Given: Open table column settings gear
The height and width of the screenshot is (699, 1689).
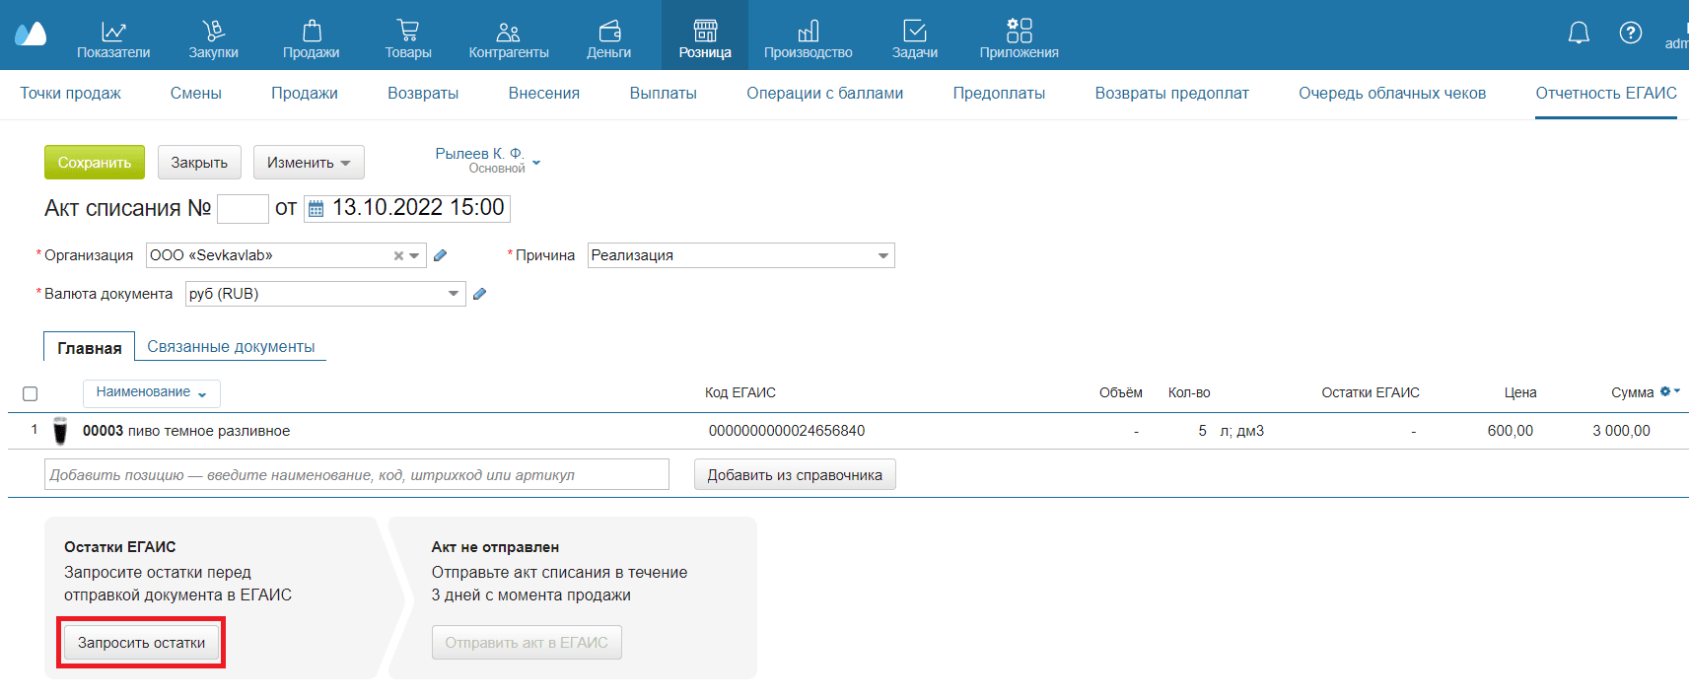Looking at the screenshot, I should pyautogui.click(x=1668, y=391).
